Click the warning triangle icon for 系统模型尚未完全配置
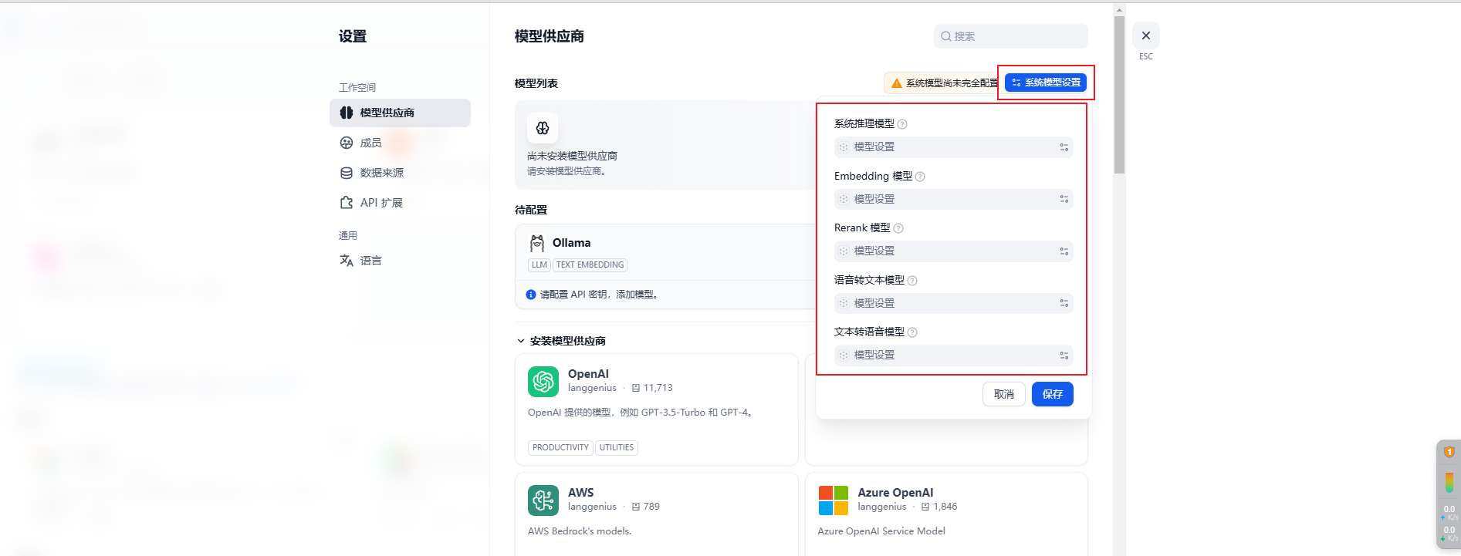Image resolution: width=1461 pixels, height=556 pixels. tap(896, 83)
